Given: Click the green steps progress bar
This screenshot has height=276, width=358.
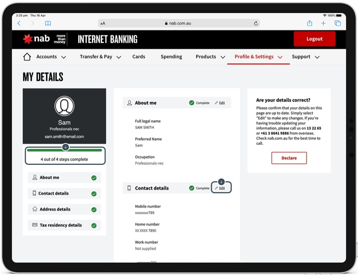Looking at the screenshot, I should [x=65, y=150].
